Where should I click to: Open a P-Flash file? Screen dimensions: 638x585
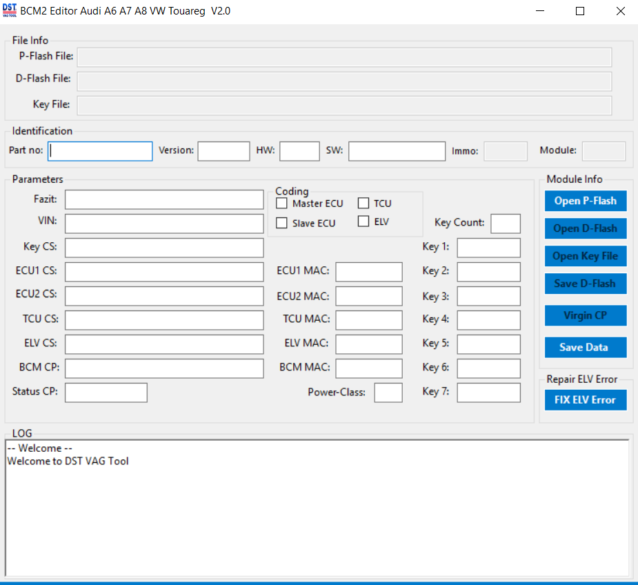click(586, 201)
